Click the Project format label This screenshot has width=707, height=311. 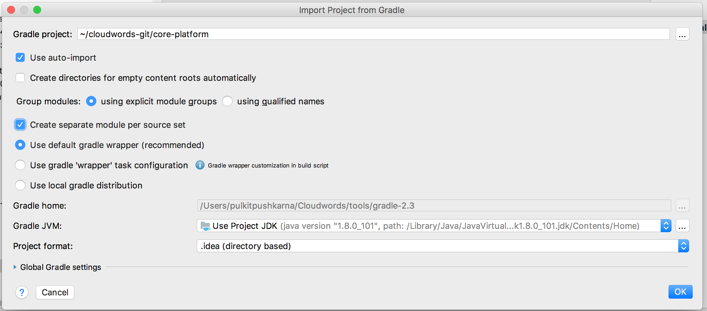(x=43, y=246)
